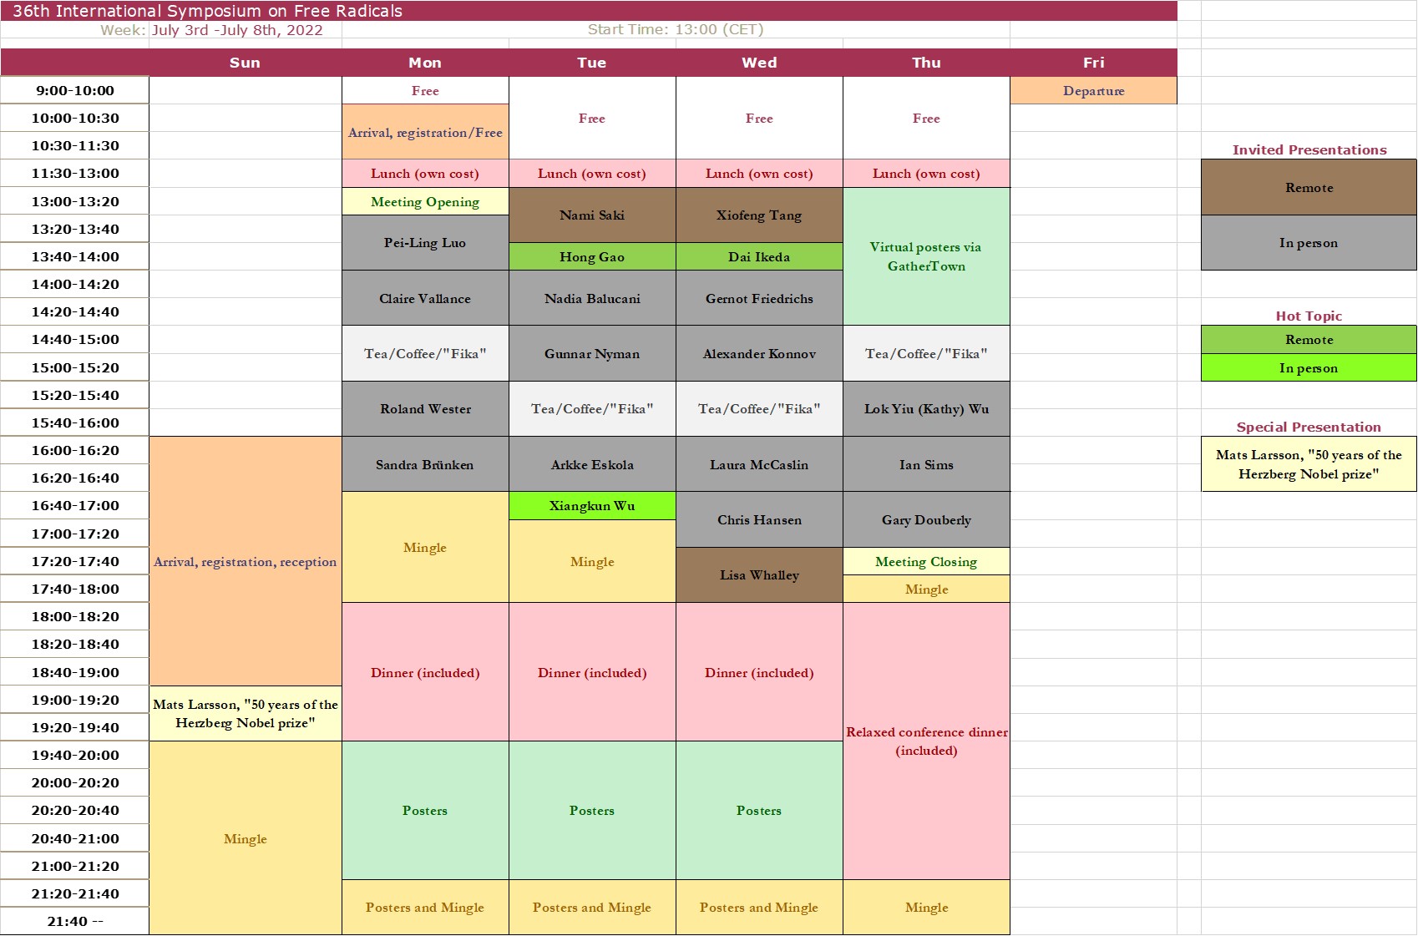The image size is (1418, 936).
Task: Select the Roland Wester talk cell
Action: (425, 409)
